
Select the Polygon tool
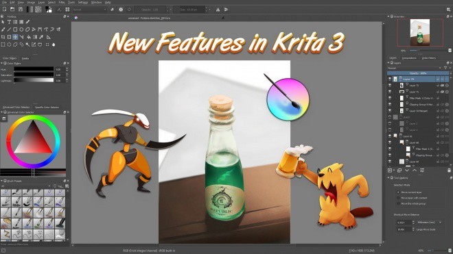pyautogui.click(x=27, y=29)
